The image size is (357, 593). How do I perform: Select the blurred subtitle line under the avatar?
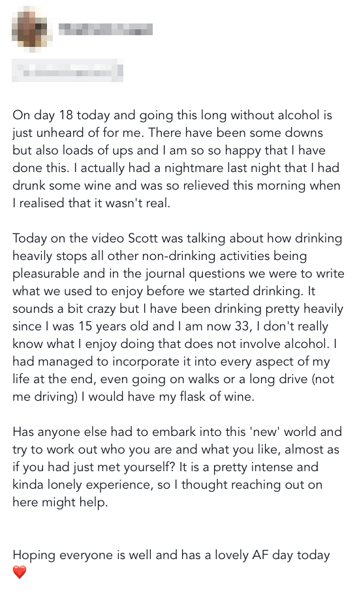67,70
